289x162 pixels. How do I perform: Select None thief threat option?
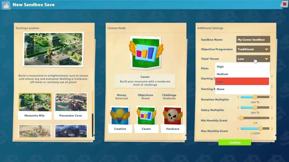point(242,89)
